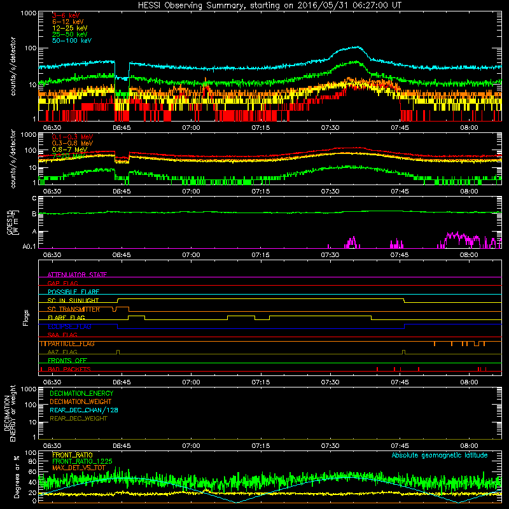Click the PARTICLE_FLAG label

[71, 344]
